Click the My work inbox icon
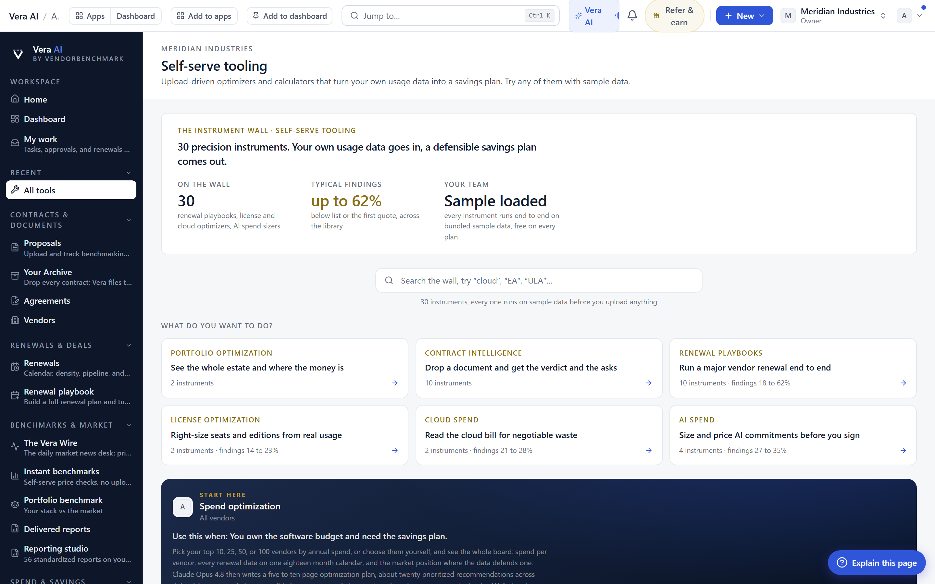 click(15, 143)
